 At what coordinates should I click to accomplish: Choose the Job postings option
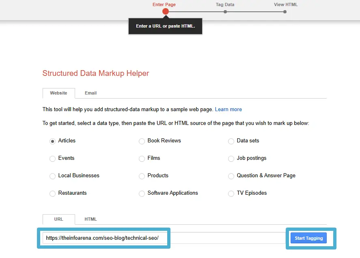pyautogui.click(x=231, y=159)
